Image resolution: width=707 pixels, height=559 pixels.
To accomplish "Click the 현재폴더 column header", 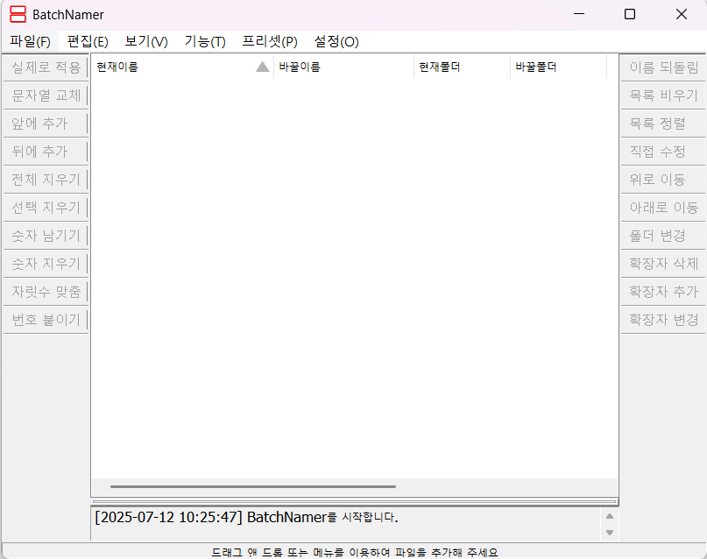I will pyautogui.click(x=463, y=67).
